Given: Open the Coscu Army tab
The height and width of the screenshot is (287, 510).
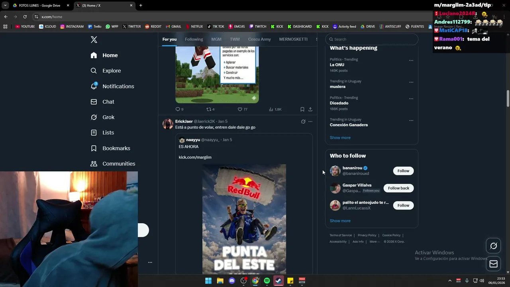Looking at the screenshot, I should [259, 39].
